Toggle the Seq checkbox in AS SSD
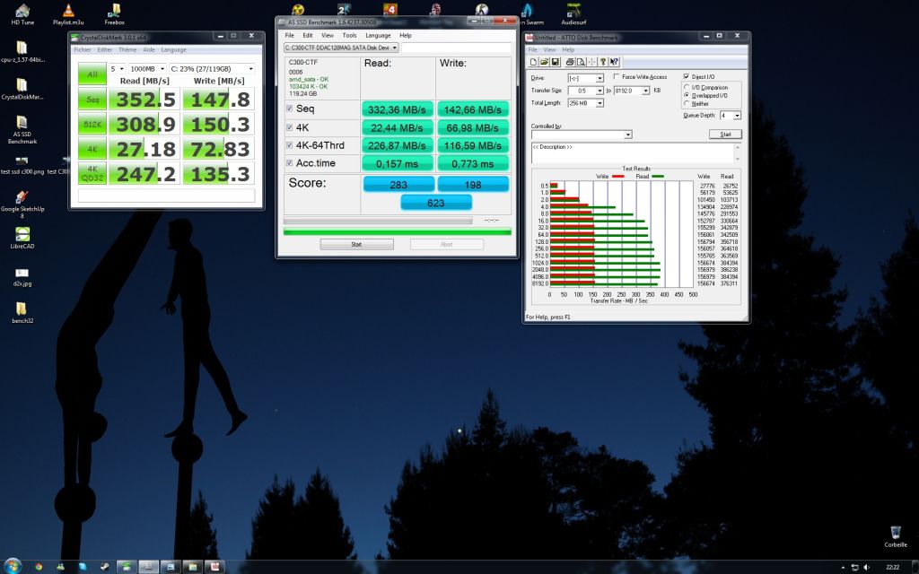The width and height of the screenshot is (919, 574). [x=290, y=109]
